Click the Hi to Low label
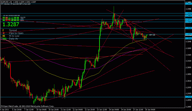192x111 pixels. 14,36
